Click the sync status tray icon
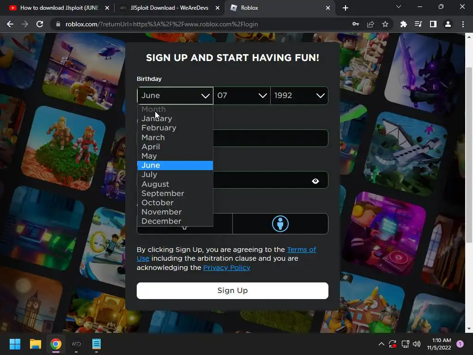This screenshot has height=355, width=473. [393, 344]
